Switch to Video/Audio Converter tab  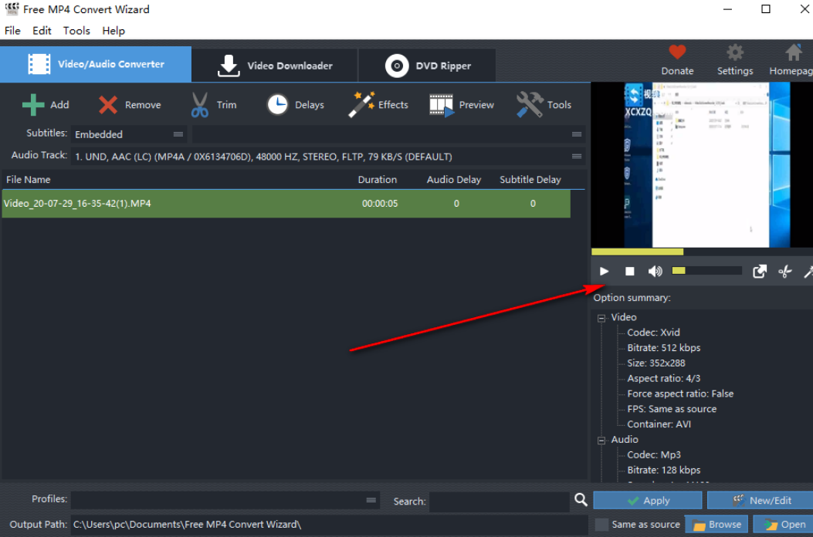click(96, 64)
